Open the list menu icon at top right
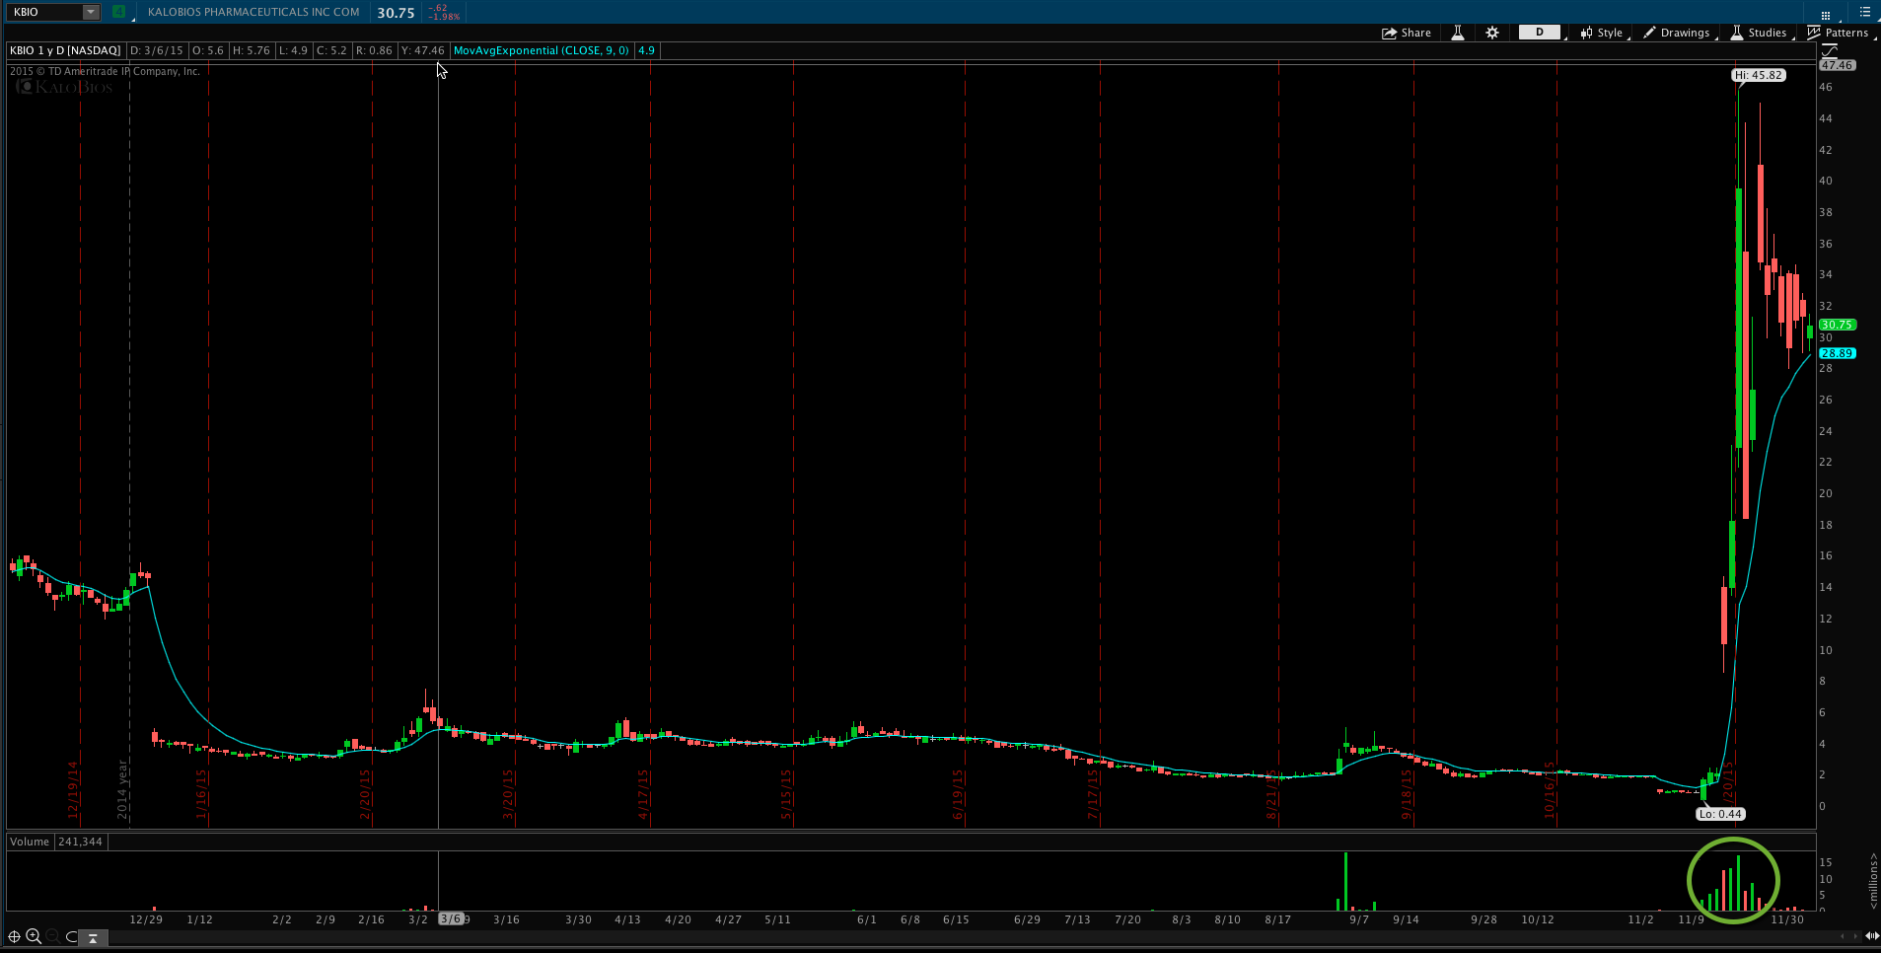The image size is (1881, 953). pyautogui.click(x=1864, y=12)
